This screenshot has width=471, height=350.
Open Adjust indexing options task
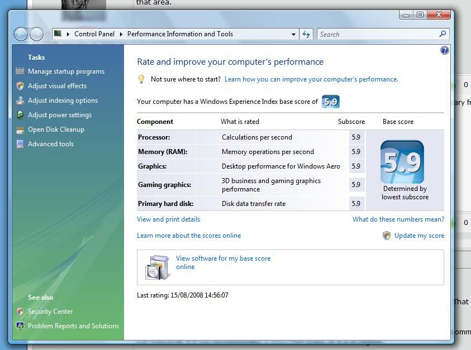[x=63, y=100]
